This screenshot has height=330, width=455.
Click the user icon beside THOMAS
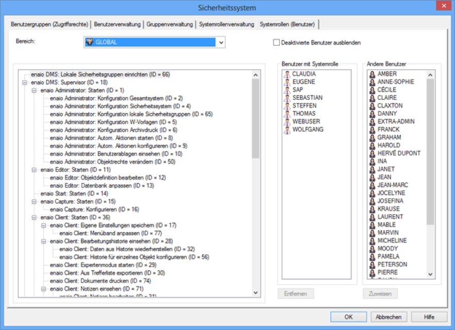click(287, 114)
